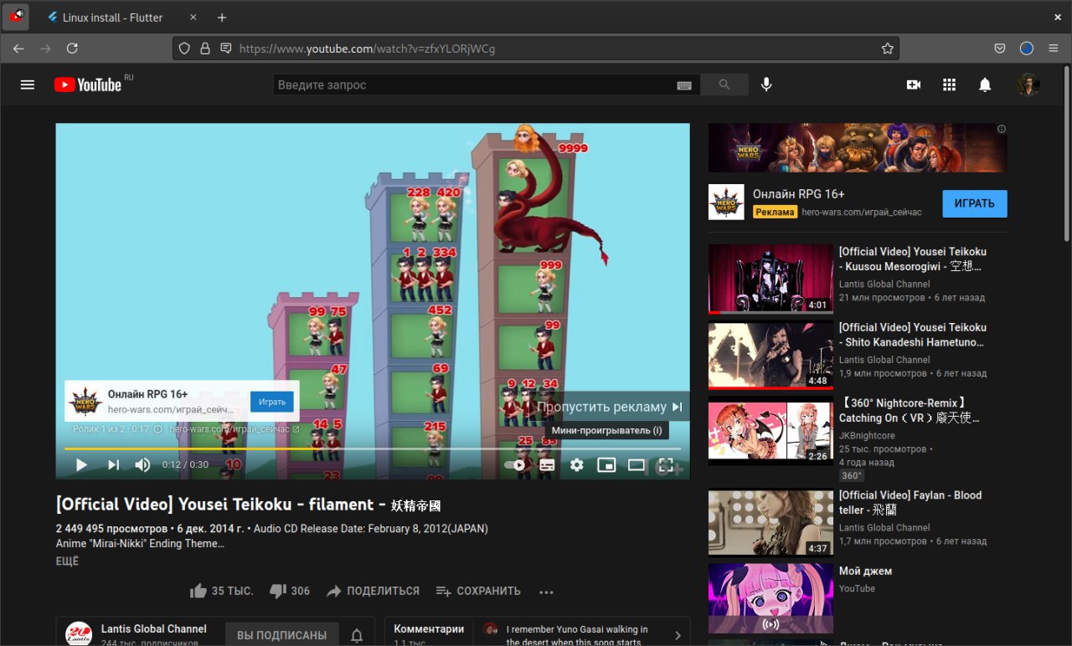This screenshot has width=1072, height=646.
Task: Go to YouTube home via logo
Action: (x=88, y=85)
